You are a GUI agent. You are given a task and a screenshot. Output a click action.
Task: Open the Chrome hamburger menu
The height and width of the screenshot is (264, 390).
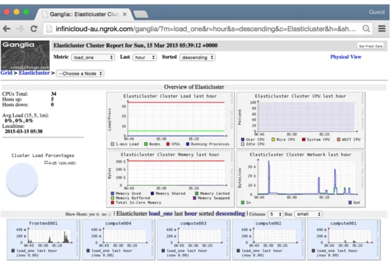pos(382,29)
